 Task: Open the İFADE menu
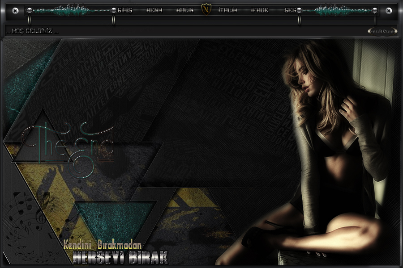[260, 10]
